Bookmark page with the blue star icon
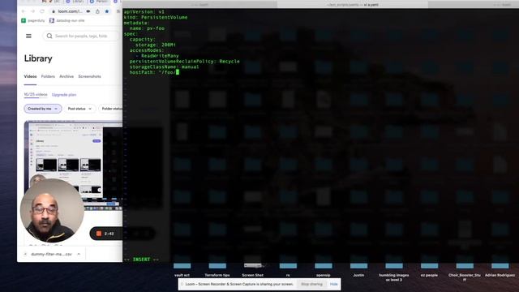This screenshot has height=292, width=519. 107,11
